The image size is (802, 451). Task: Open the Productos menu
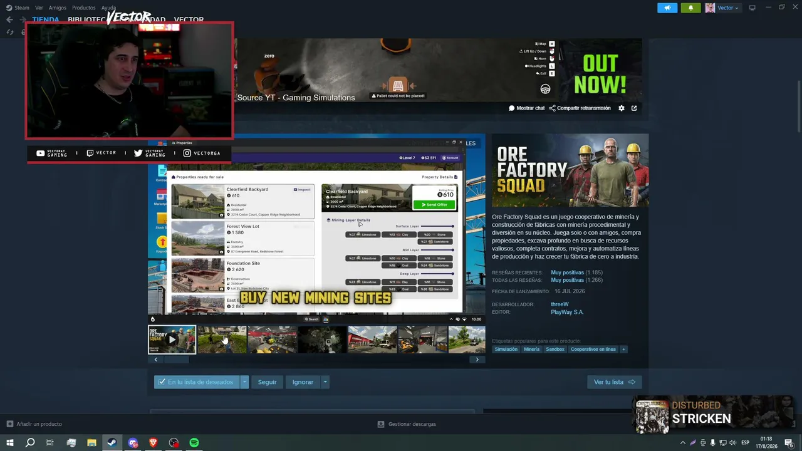[84, 8]
